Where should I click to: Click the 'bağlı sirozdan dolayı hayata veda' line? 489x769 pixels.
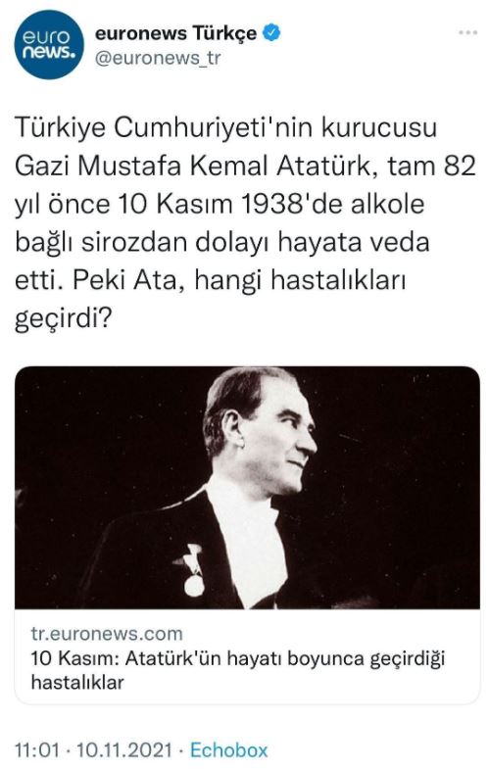click(222, 243)
